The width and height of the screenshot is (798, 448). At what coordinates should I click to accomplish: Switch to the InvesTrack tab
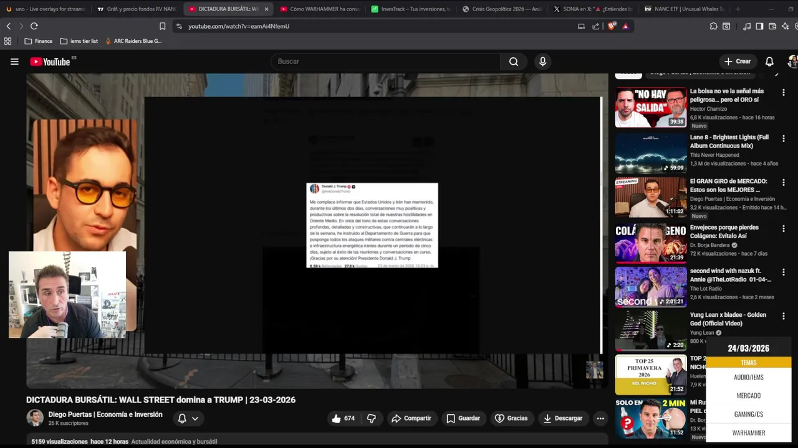410,9
